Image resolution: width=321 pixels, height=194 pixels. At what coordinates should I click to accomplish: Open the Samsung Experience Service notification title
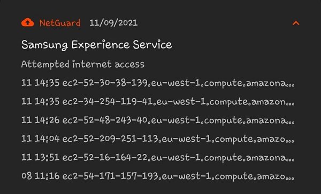click(97, 45)
